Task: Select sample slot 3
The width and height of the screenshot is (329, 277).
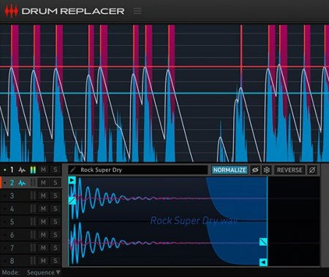Action: coord(12,196)
